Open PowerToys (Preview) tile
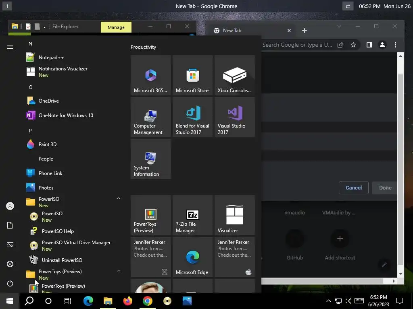 151,215
